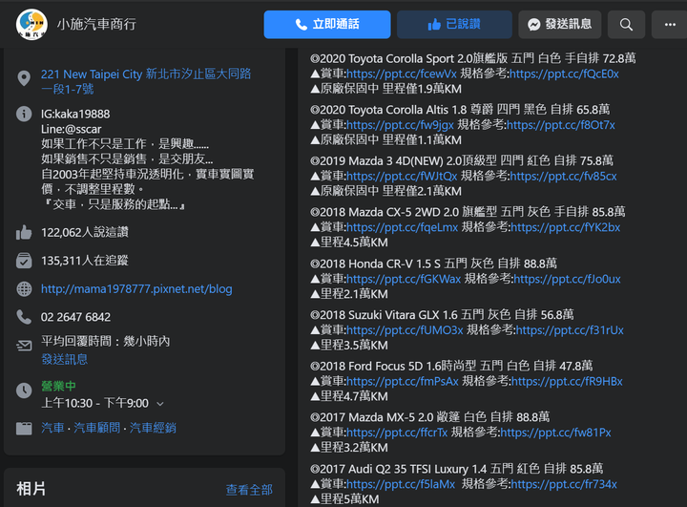
Task: Open Mazda CX-5 賞車 link ppt.cc/fqeLmx
Action: click(x=403, y=227)
